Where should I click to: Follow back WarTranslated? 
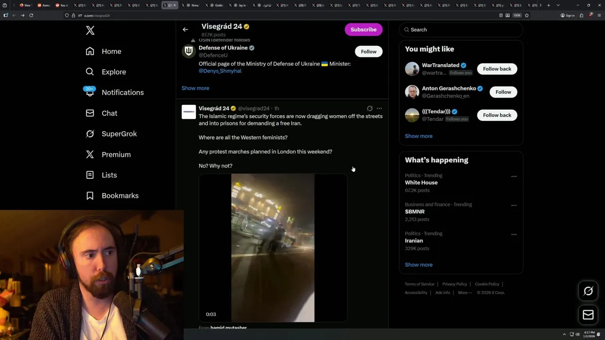[x=497, y=69]
